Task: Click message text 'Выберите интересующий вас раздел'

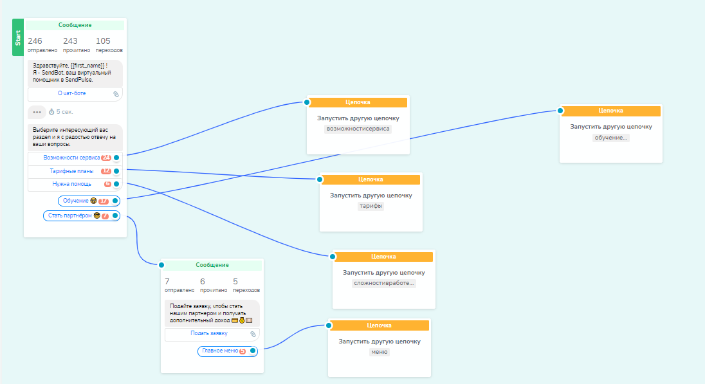Action: [x=74, y=134]
